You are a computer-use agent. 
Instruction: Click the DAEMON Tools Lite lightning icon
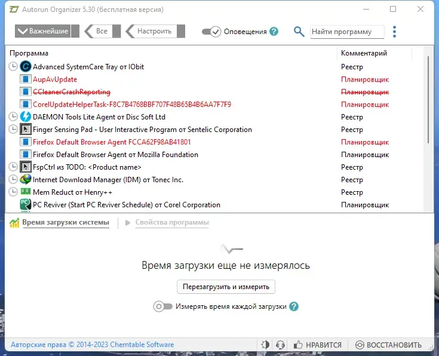pos(25,117)
